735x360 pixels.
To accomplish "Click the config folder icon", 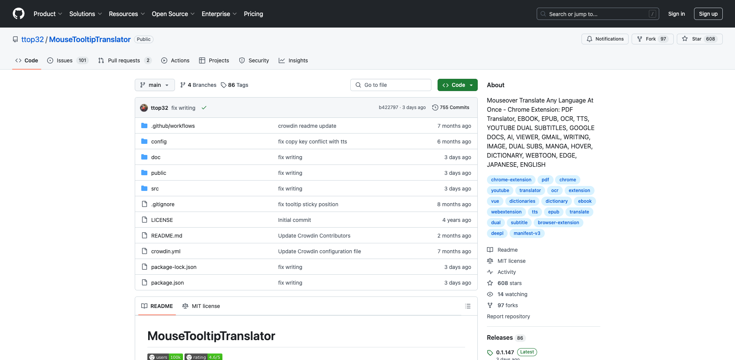I will (x=144, y=142).
